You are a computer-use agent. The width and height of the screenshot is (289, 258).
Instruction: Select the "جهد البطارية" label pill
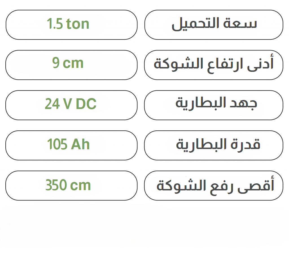click(x=214, y=105)
